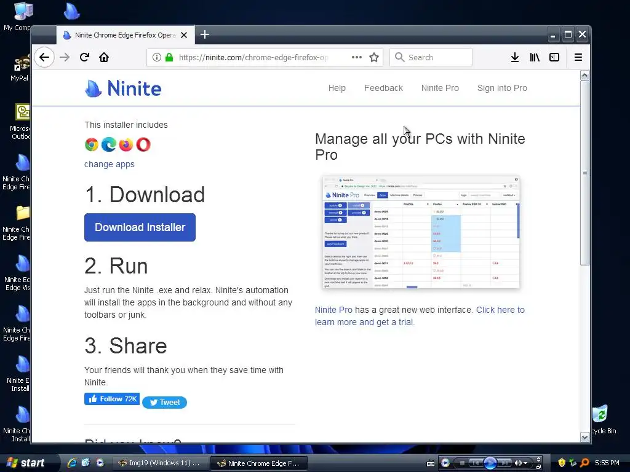
Task: Open the browser hamburger menu
Action: click(578, 57)
